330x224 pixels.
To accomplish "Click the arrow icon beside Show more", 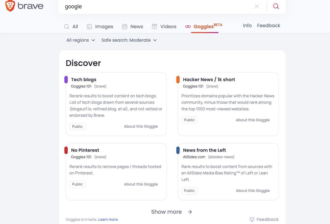I will [x=190, y=212].
